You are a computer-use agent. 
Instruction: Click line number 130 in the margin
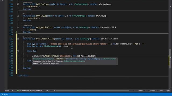11,75
